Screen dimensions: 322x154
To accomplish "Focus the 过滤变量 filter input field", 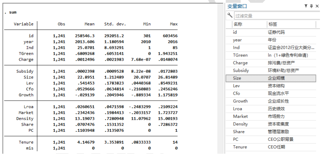I will click(x=278, y=16).
